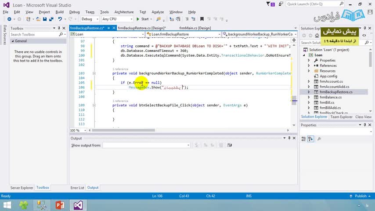Click the Navigate Backward toolbar icon
Screen dimensions: 375x211
pos(9,19)
